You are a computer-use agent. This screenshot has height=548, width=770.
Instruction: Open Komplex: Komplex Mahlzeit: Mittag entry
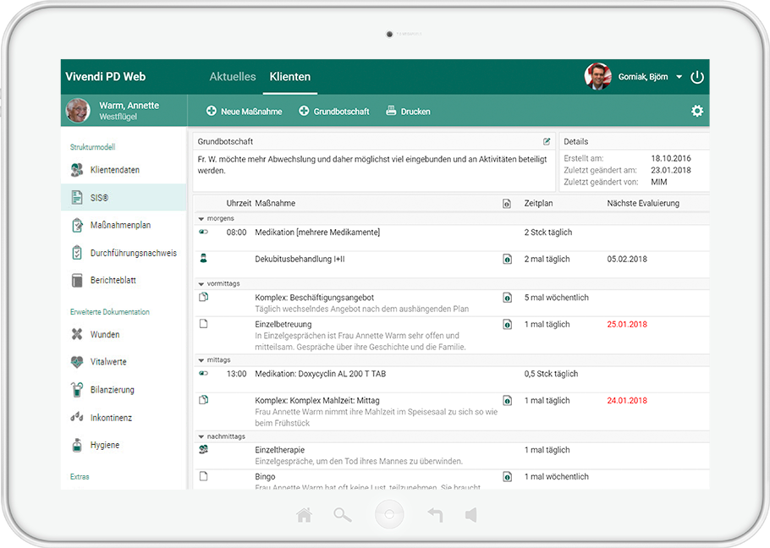point(317,400)
